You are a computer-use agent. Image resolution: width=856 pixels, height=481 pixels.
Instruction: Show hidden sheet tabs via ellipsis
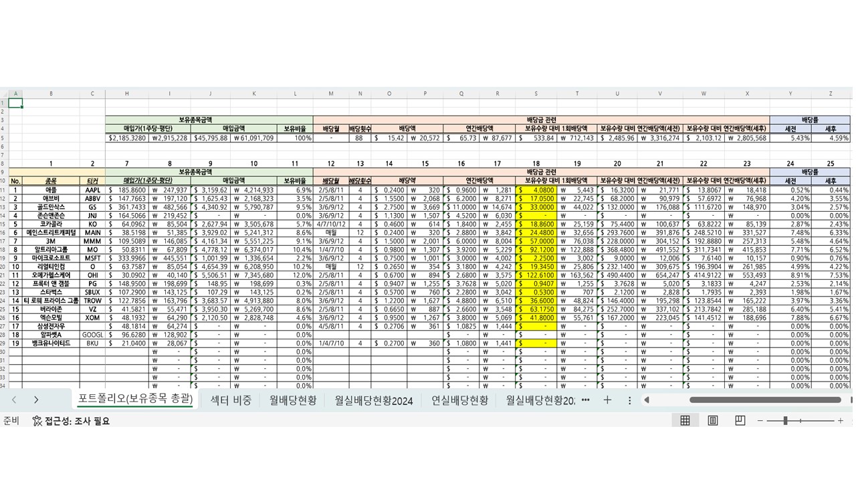tap(586, 400)
